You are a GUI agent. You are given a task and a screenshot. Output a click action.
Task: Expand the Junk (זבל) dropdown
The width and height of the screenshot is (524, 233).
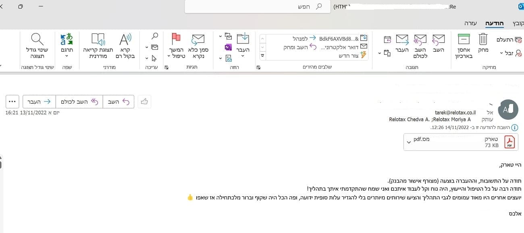[x=501, y=53]
